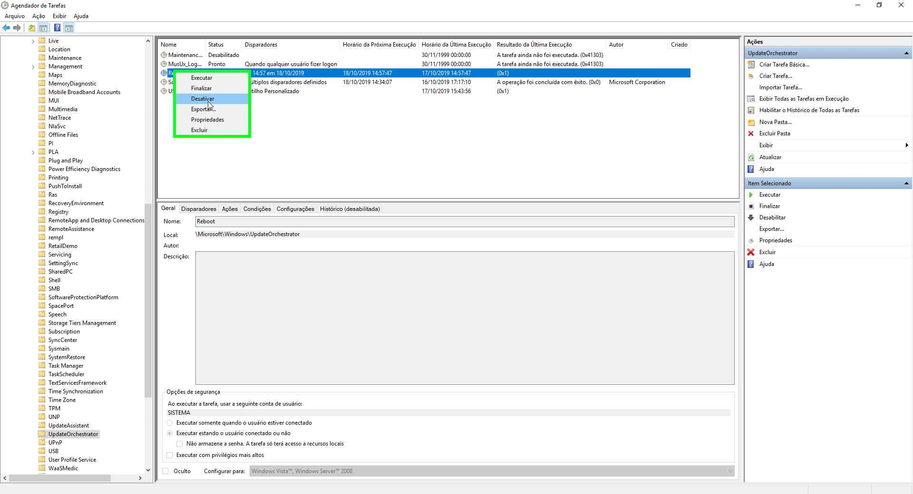
Task: Expand the Live folder in tree
Action: [33, 41]
